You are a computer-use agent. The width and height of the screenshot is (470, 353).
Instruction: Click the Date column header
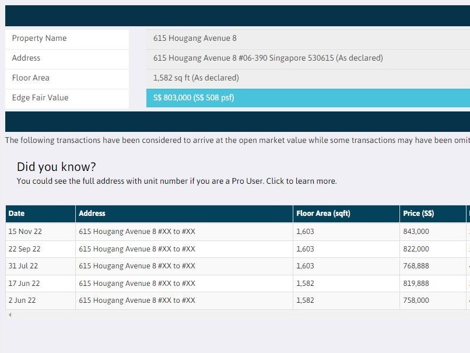click(x=17, y=214)
